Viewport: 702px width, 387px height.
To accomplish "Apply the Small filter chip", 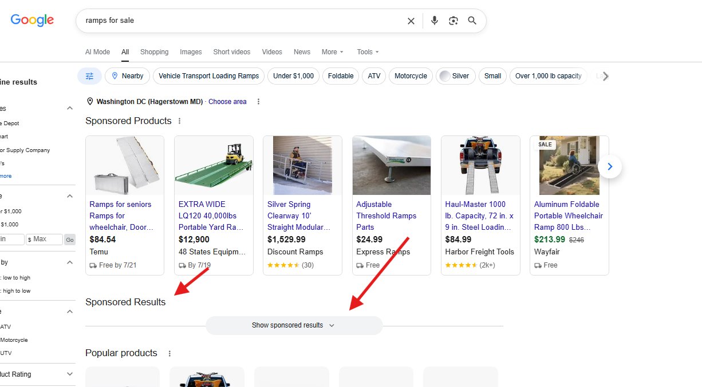I will (x=492, y=76).
